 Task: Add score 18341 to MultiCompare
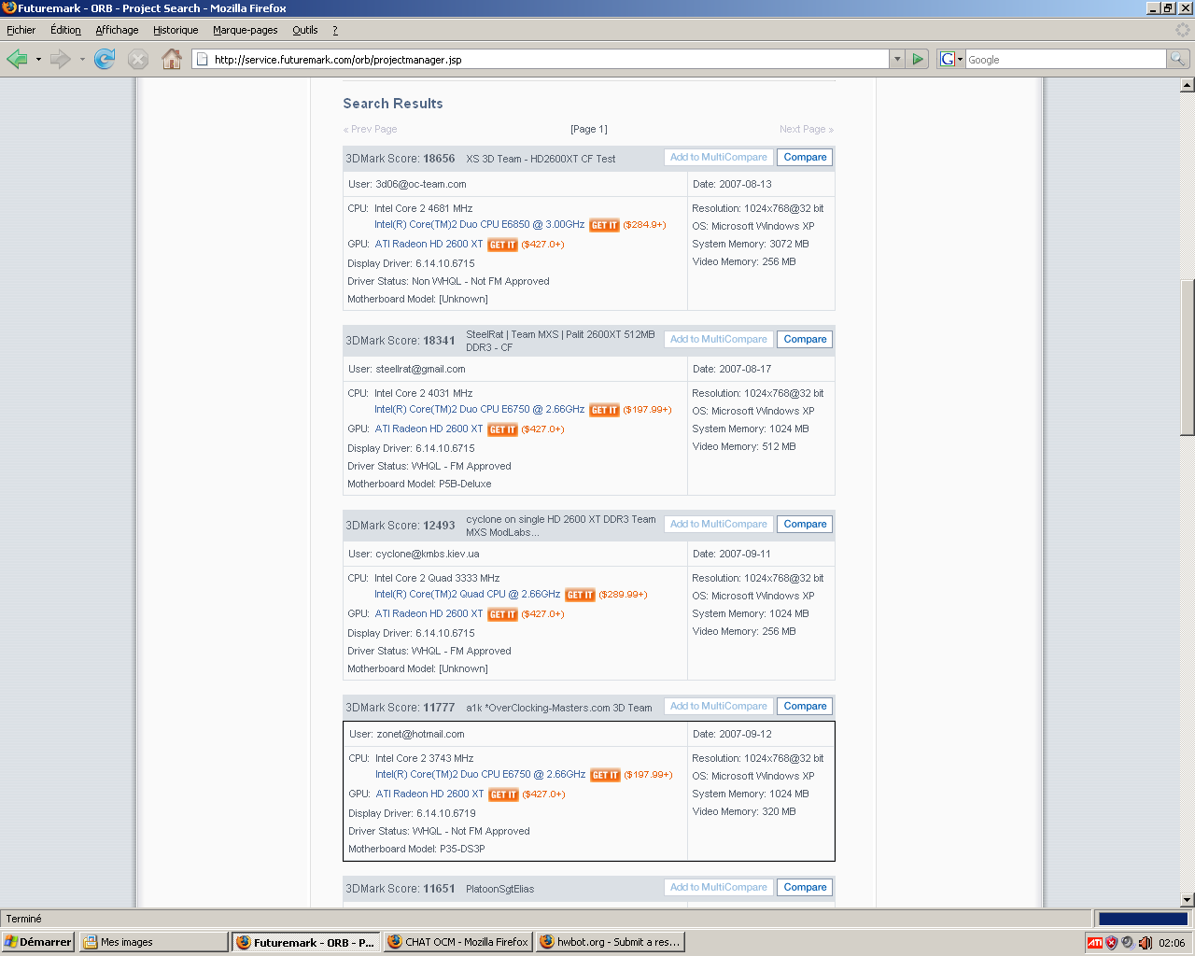[719, 340]
